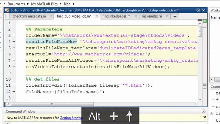Click the '%% Get files' section heading
Viewport: 220px width, 124px height.
point(43,79)
